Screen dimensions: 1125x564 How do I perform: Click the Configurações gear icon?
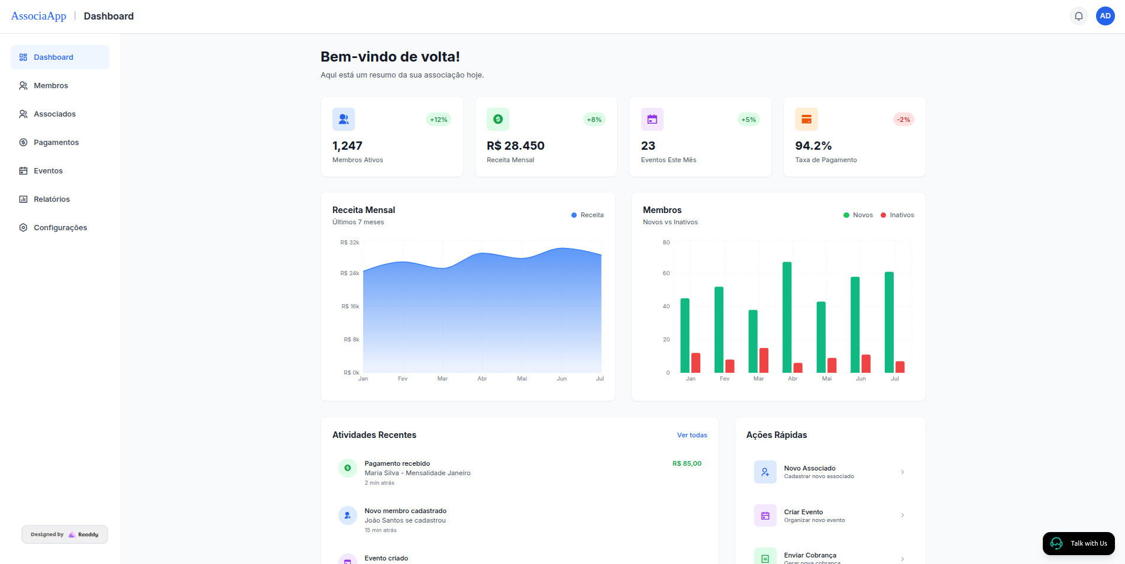click(22, 227)
